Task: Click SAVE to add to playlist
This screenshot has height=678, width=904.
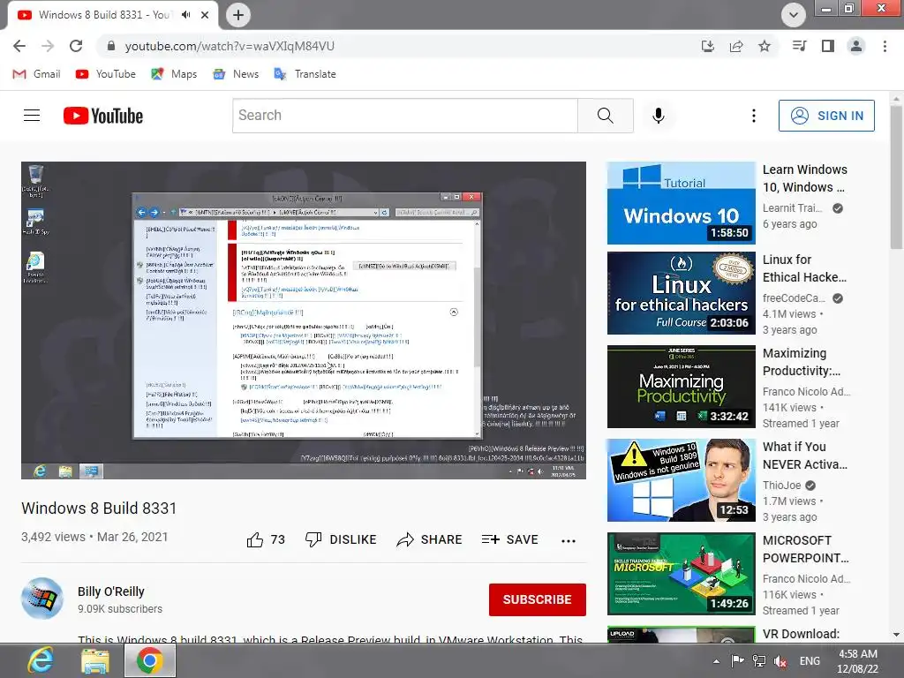Action: (509, 539)
